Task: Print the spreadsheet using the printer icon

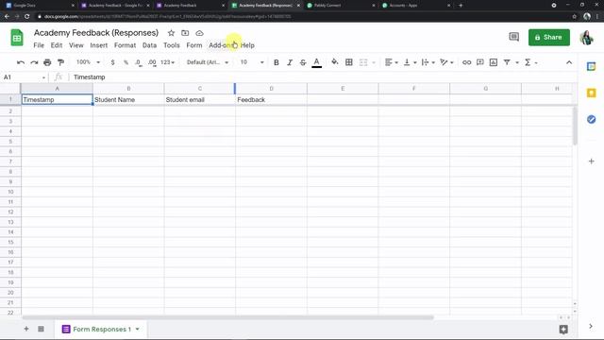Action: pyautogui.click(x=47, y=62)
